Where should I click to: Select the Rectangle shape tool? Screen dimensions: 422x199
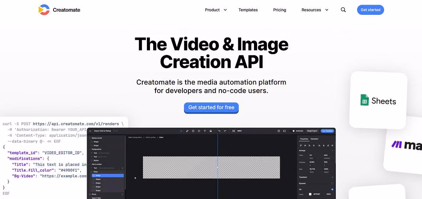[193, 131]
